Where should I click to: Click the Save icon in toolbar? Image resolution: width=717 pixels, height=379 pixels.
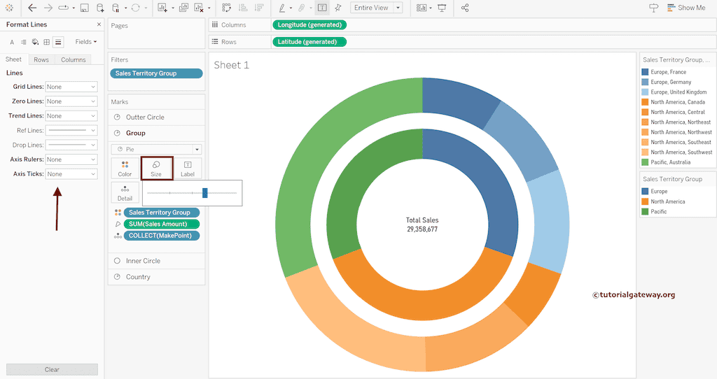coord(84,8)
